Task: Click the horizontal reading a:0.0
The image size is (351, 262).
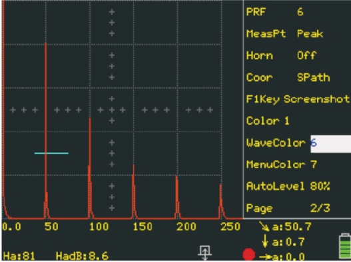Action: [x=288, y=257]
